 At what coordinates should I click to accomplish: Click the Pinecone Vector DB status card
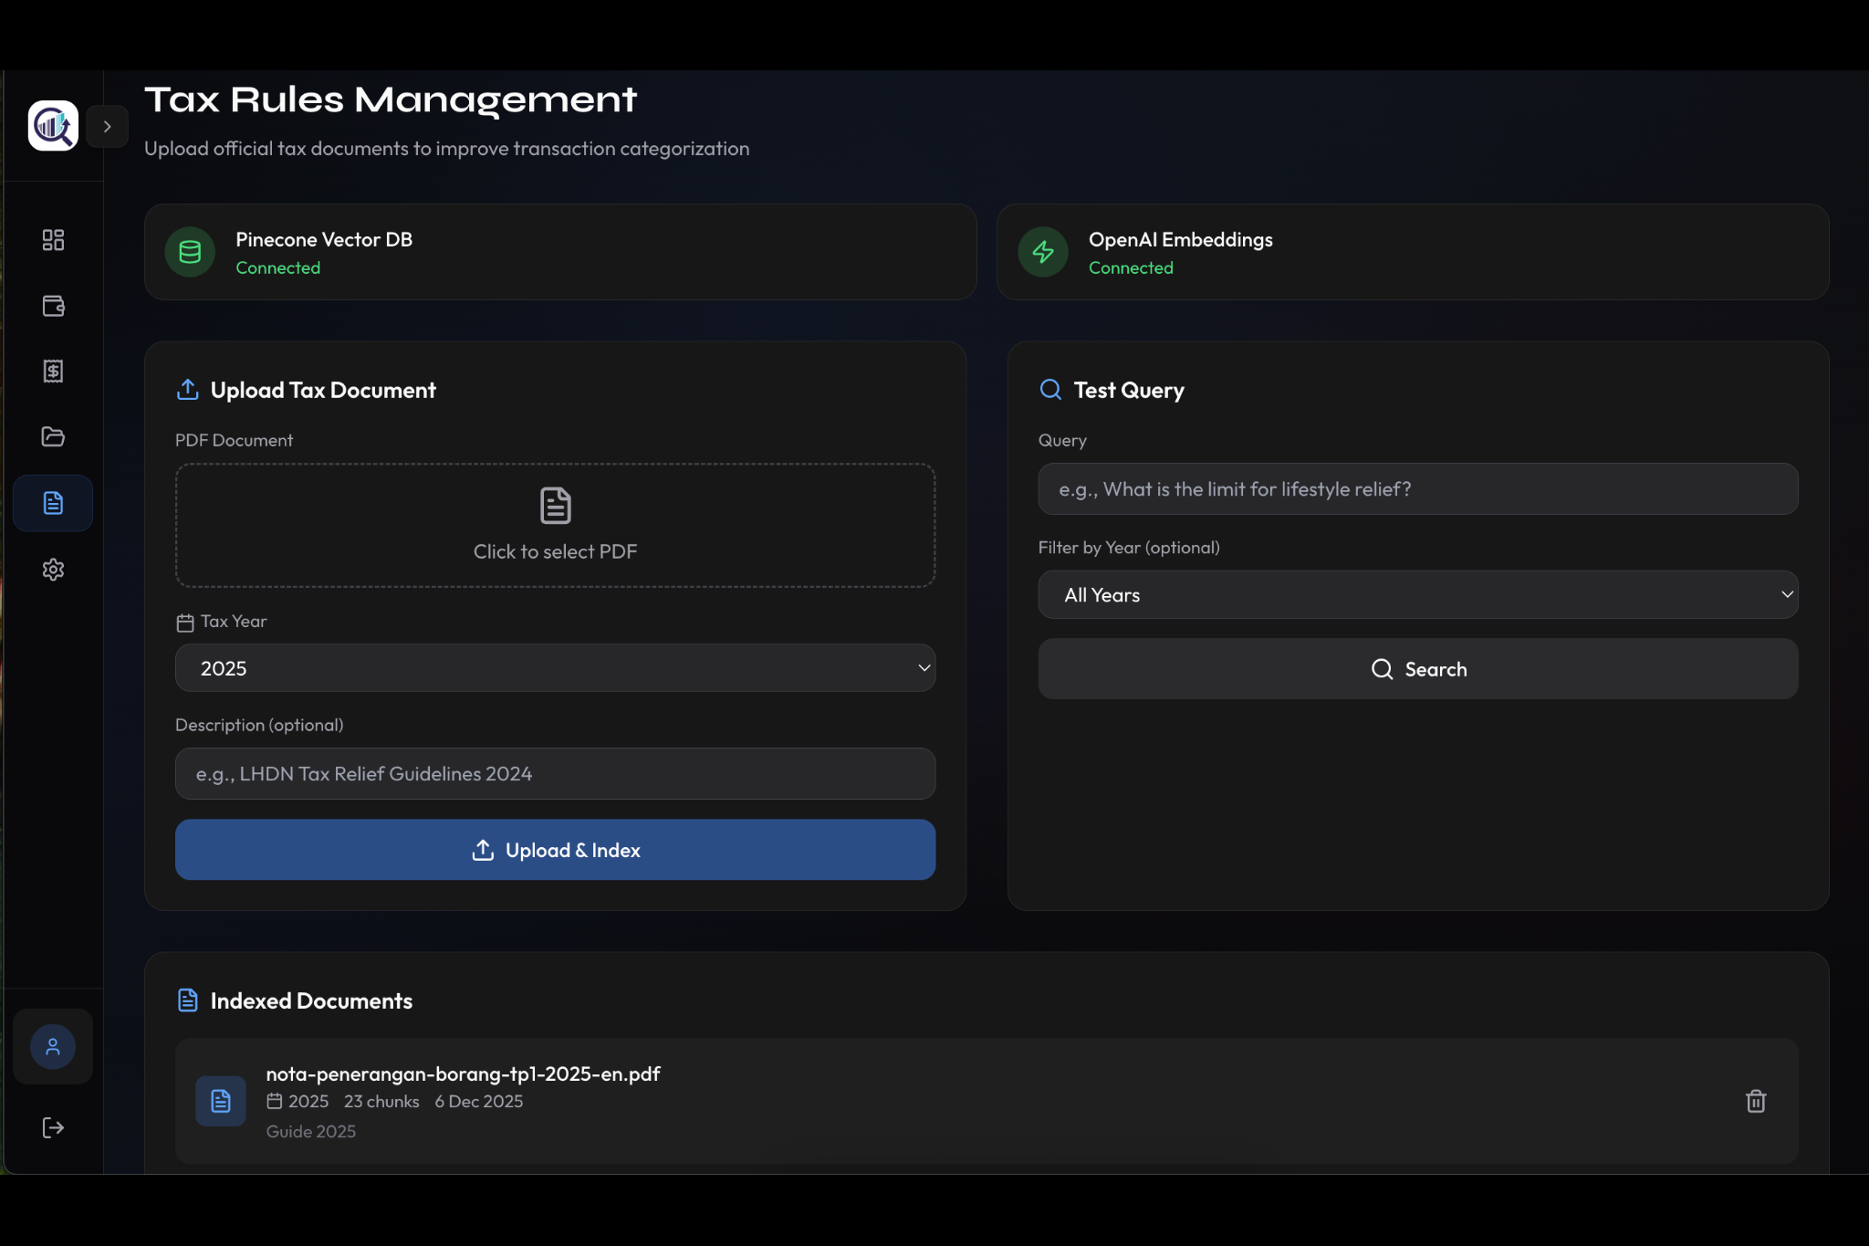559,252
